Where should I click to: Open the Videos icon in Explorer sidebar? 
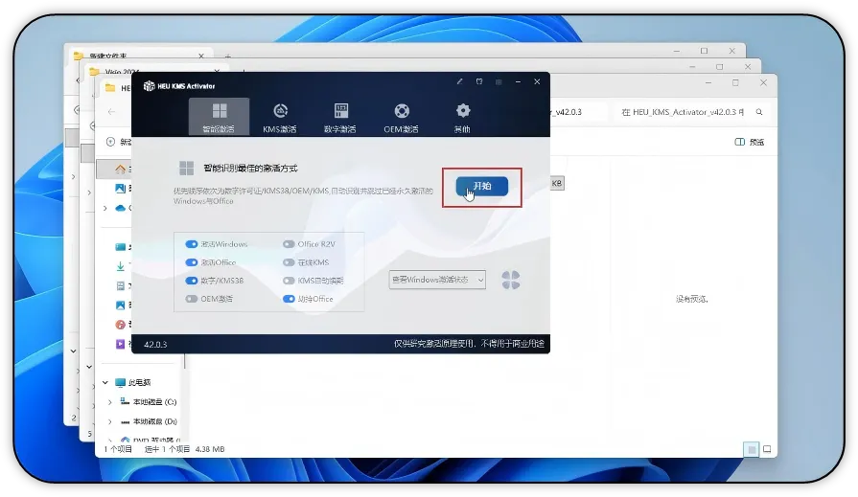click(x=121, y=344)
